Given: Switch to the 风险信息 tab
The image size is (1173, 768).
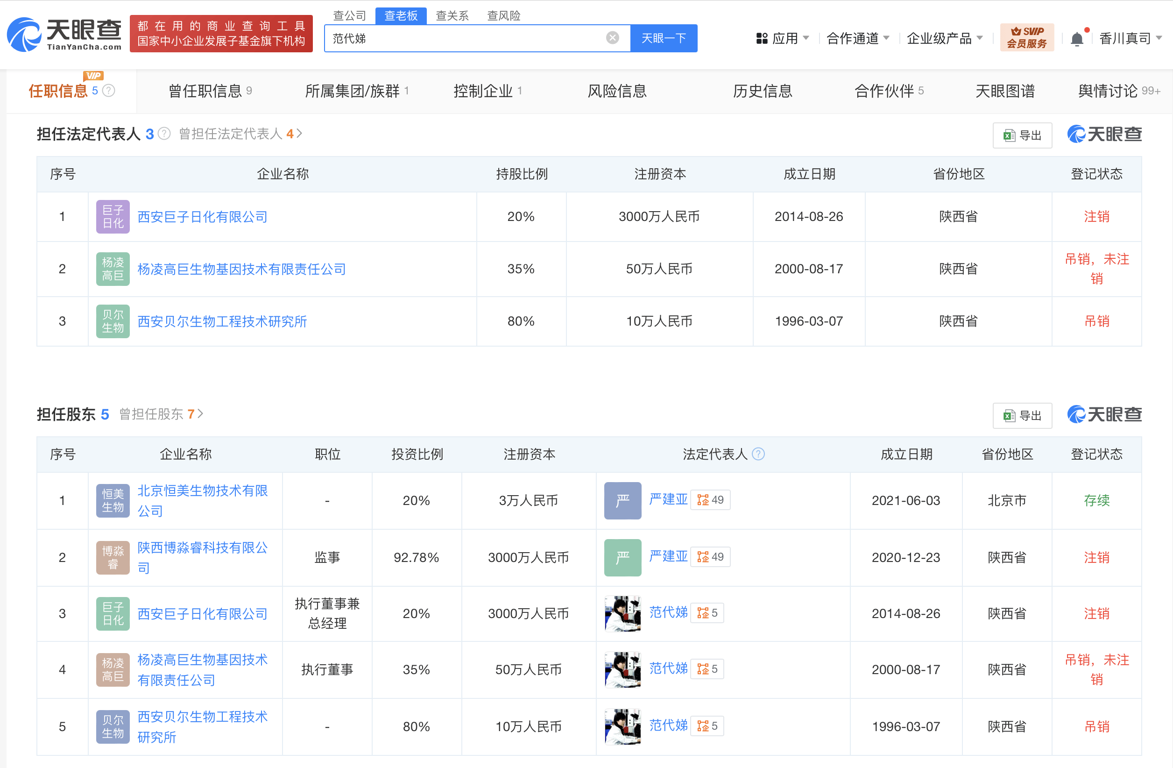Looking at the screenshot, I should tap(616, 91).
